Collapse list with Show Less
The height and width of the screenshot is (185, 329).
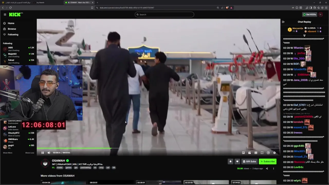click(x=30, y=153)
